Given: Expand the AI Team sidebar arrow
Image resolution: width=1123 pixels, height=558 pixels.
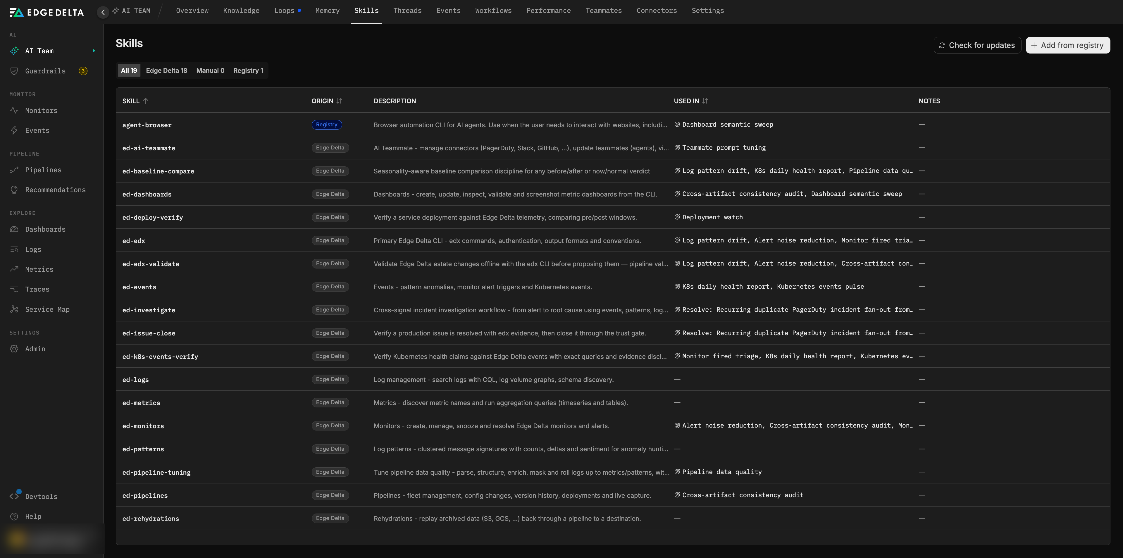Looking at the screenshot, I should (x=93, y=51).
